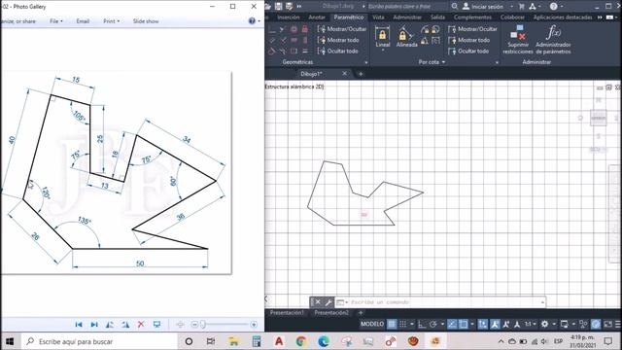Open Administrador de parámetros fx tool
Image resolution: width=622 pixels, height=350 pixels.
tap(553, 39)
